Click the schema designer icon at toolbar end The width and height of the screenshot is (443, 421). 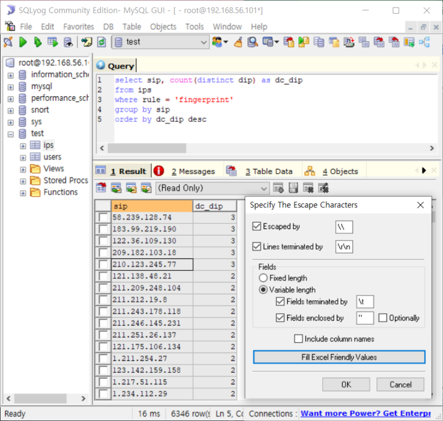tap(424, 42)
